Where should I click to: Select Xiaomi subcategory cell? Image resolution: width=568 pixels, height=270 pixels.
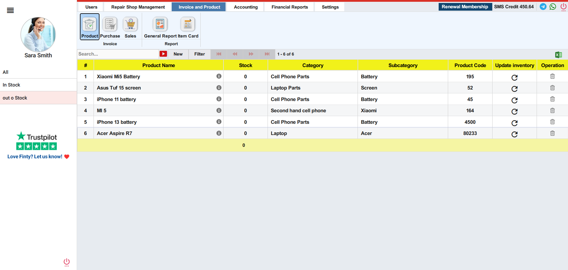[x=403, y=110]
